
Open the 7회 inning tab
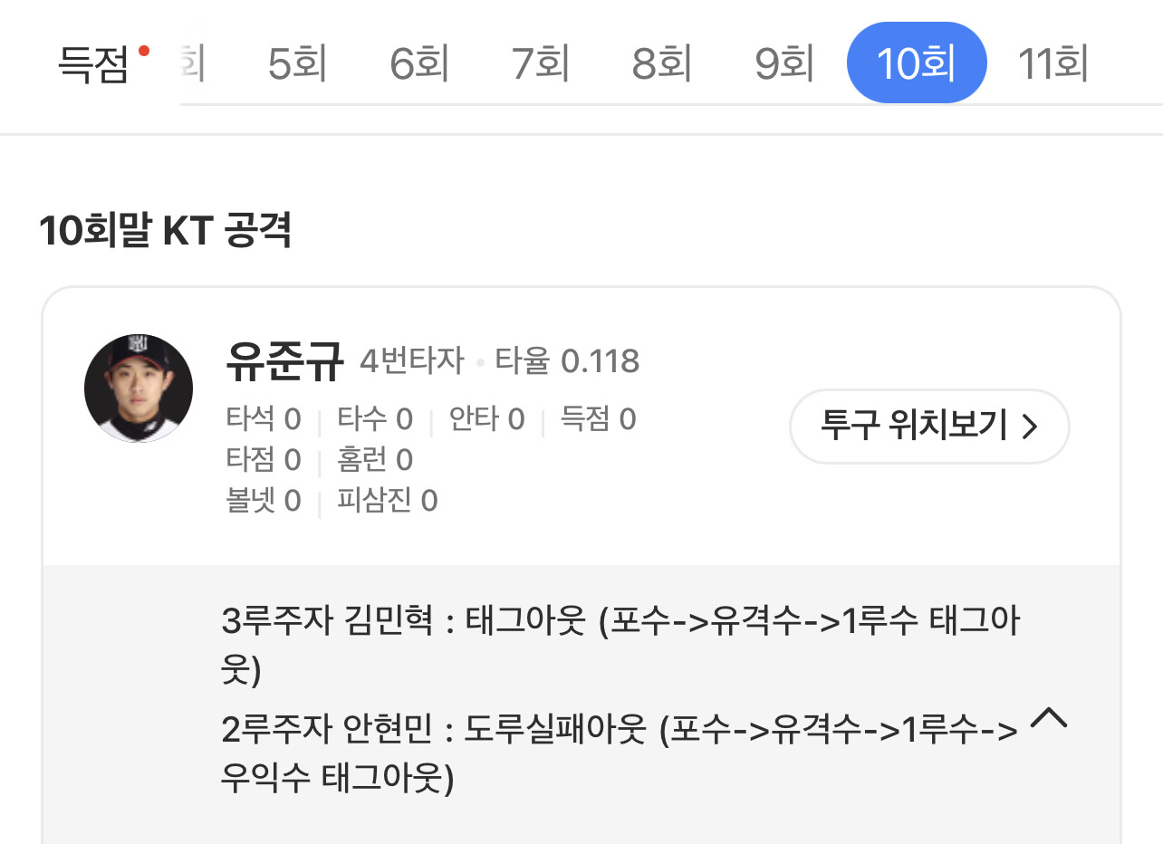click(540, 64)
